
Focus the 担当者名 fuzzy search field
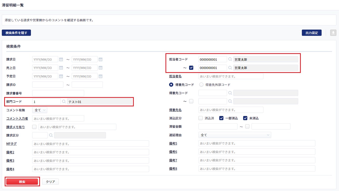pos(231,76)
